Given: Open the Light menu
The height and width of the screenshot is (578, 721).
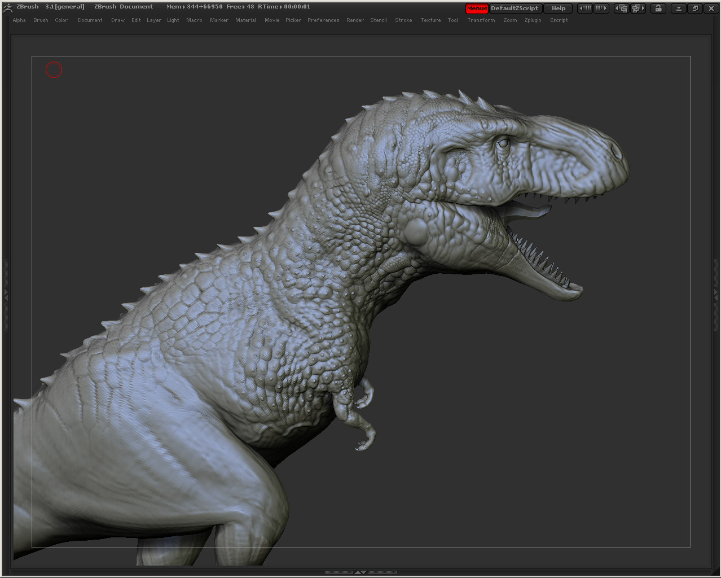Looking at the screenshot, I should coord(173,20).
